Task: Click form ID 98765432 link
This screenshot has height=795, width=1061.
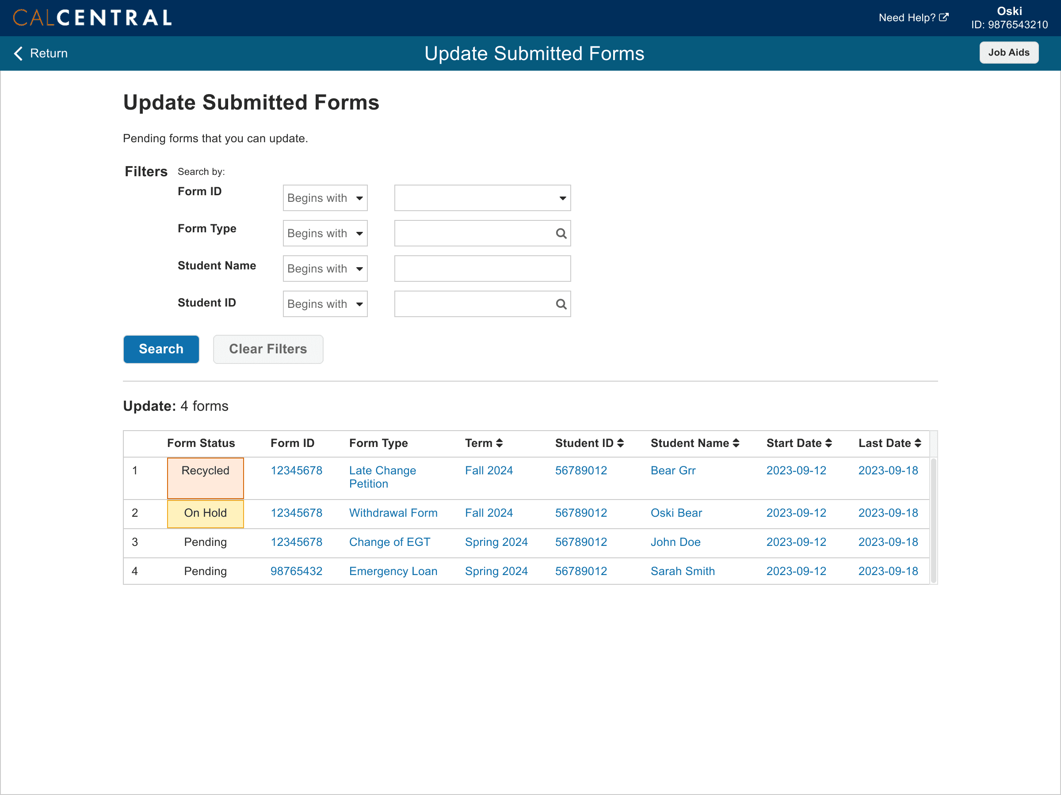Action: coord(296,571)
